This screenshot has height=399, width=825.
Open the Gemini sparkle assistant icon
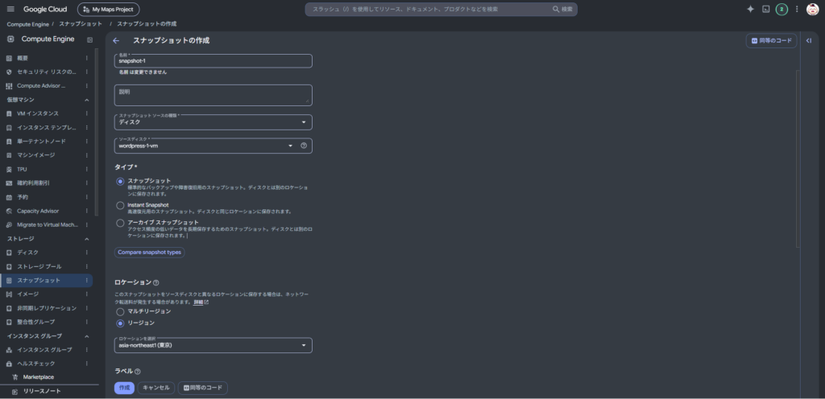coord(750,10)
